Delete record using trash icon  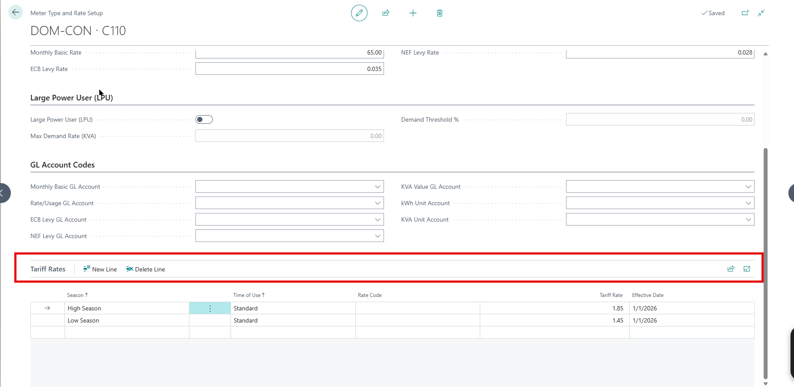pyautogui.click(x=439, y=13)
